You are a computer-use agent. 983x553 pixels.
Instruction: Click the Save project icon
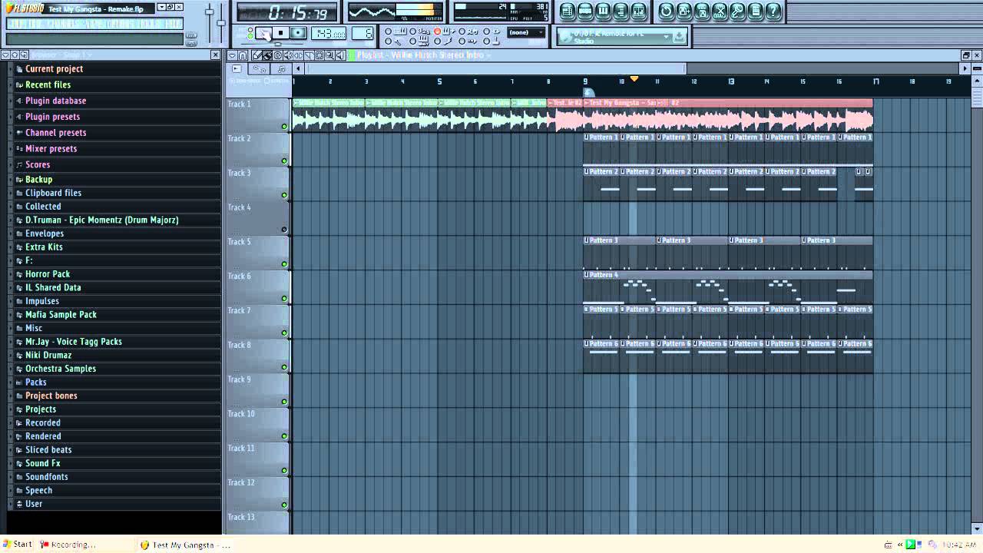[683, 11]
